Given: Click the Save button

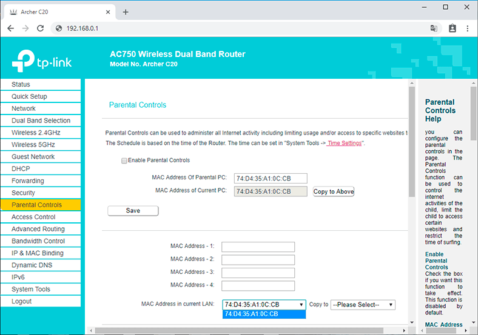Looking at the screenshot, I should [133, 211].
